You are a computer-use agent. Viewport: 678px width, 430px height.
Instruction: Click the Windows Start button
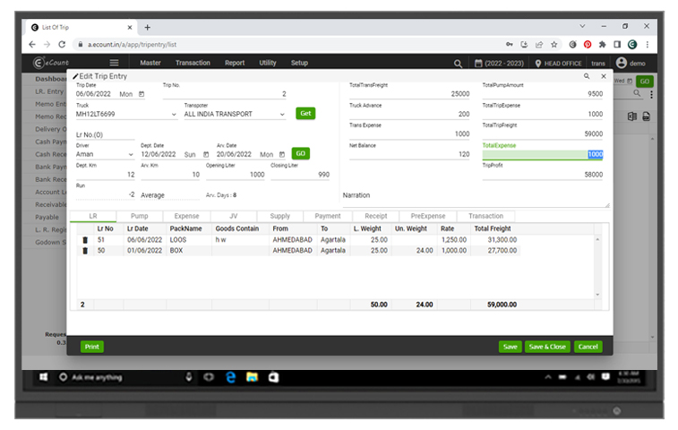[x=44, y=377]
